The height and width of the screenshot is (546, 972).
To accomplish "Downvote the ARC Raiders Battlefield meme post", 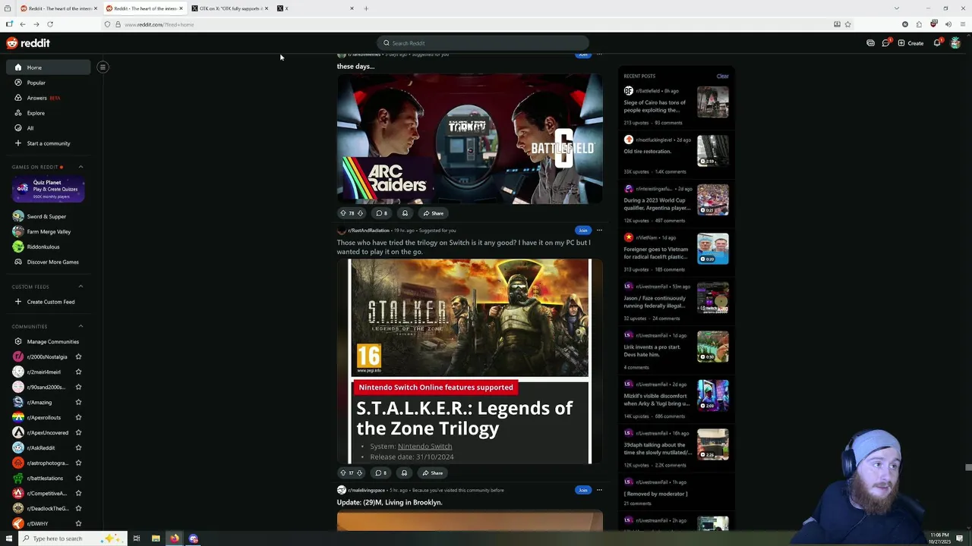I will [360, 213].
